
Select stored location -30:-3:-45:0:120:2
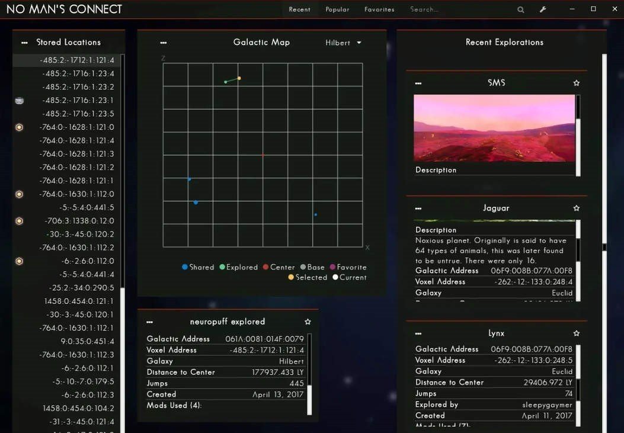coord(66,234)
